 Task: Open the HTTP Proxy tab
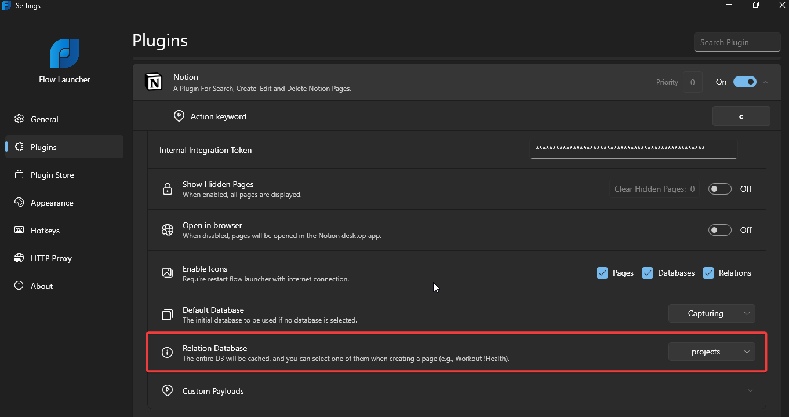pos(64,258)
